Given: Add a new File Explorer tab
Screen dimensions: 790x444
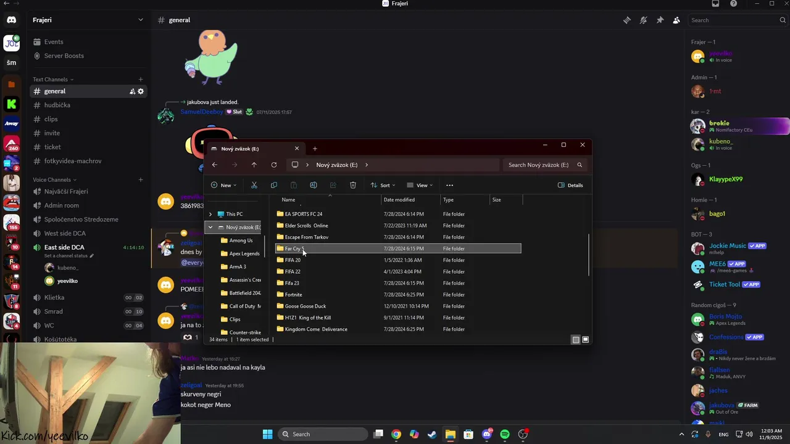Looking at the screenshot, I should (315, 149).
